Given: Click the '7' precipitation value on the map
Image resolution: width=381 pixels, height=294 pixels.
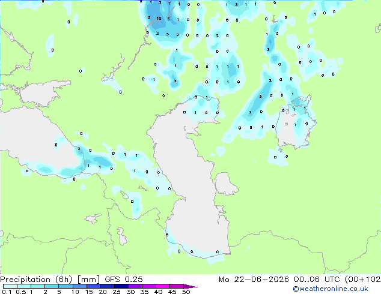Looking at the screenshot, I should click(x=169, y=4).
